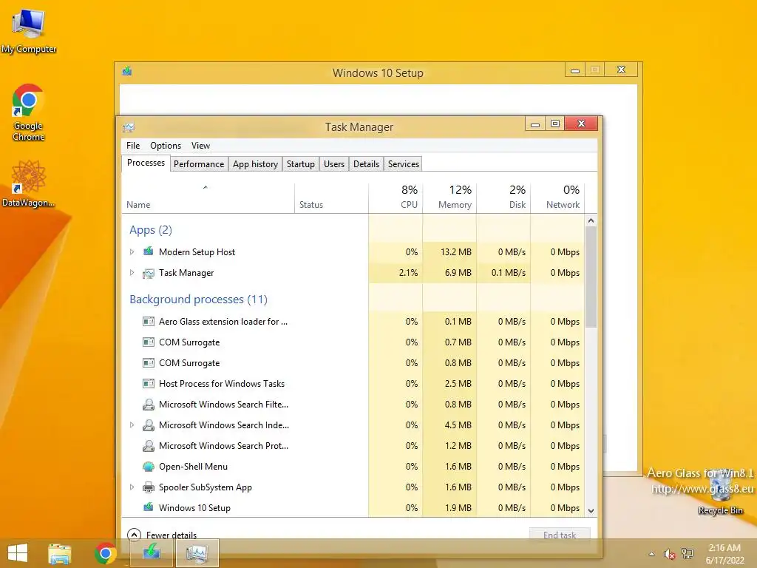Switch to the Users tab
The height and width of the screenshot is (568, 757).
point(334,163)
